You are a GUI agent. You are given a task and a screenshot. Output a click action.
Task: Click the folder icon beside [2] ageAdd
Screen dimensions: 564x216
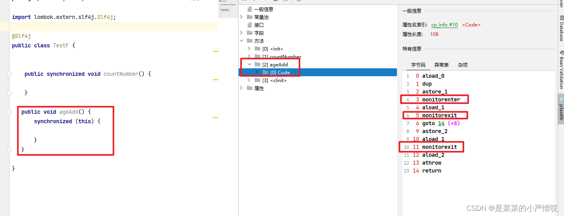pyautogui.click(x=258, y=64)
